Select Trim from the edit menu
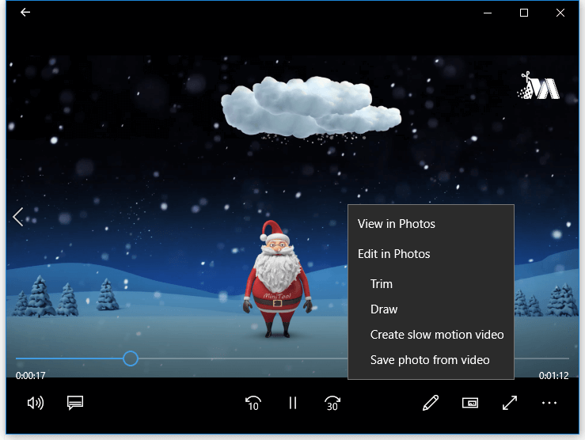Image resolution: width=585 pixels, height=440 pixels. pyautogui.click(x=431, y=284)
